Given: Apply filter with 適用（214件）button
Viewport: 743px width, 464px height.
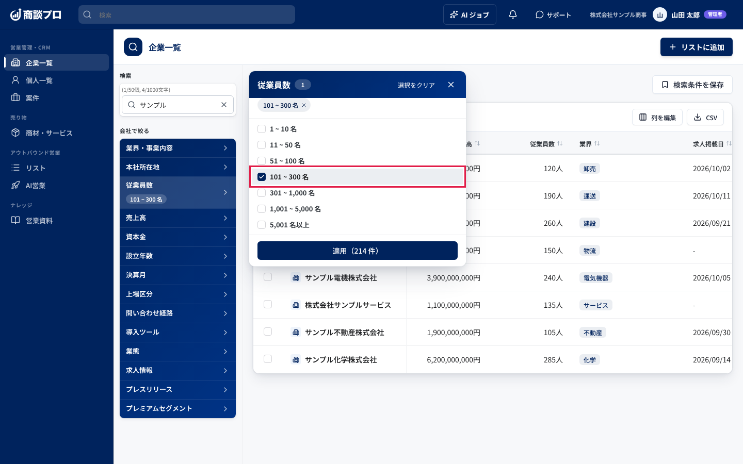Looking at the screenshot, I should 358,251.
